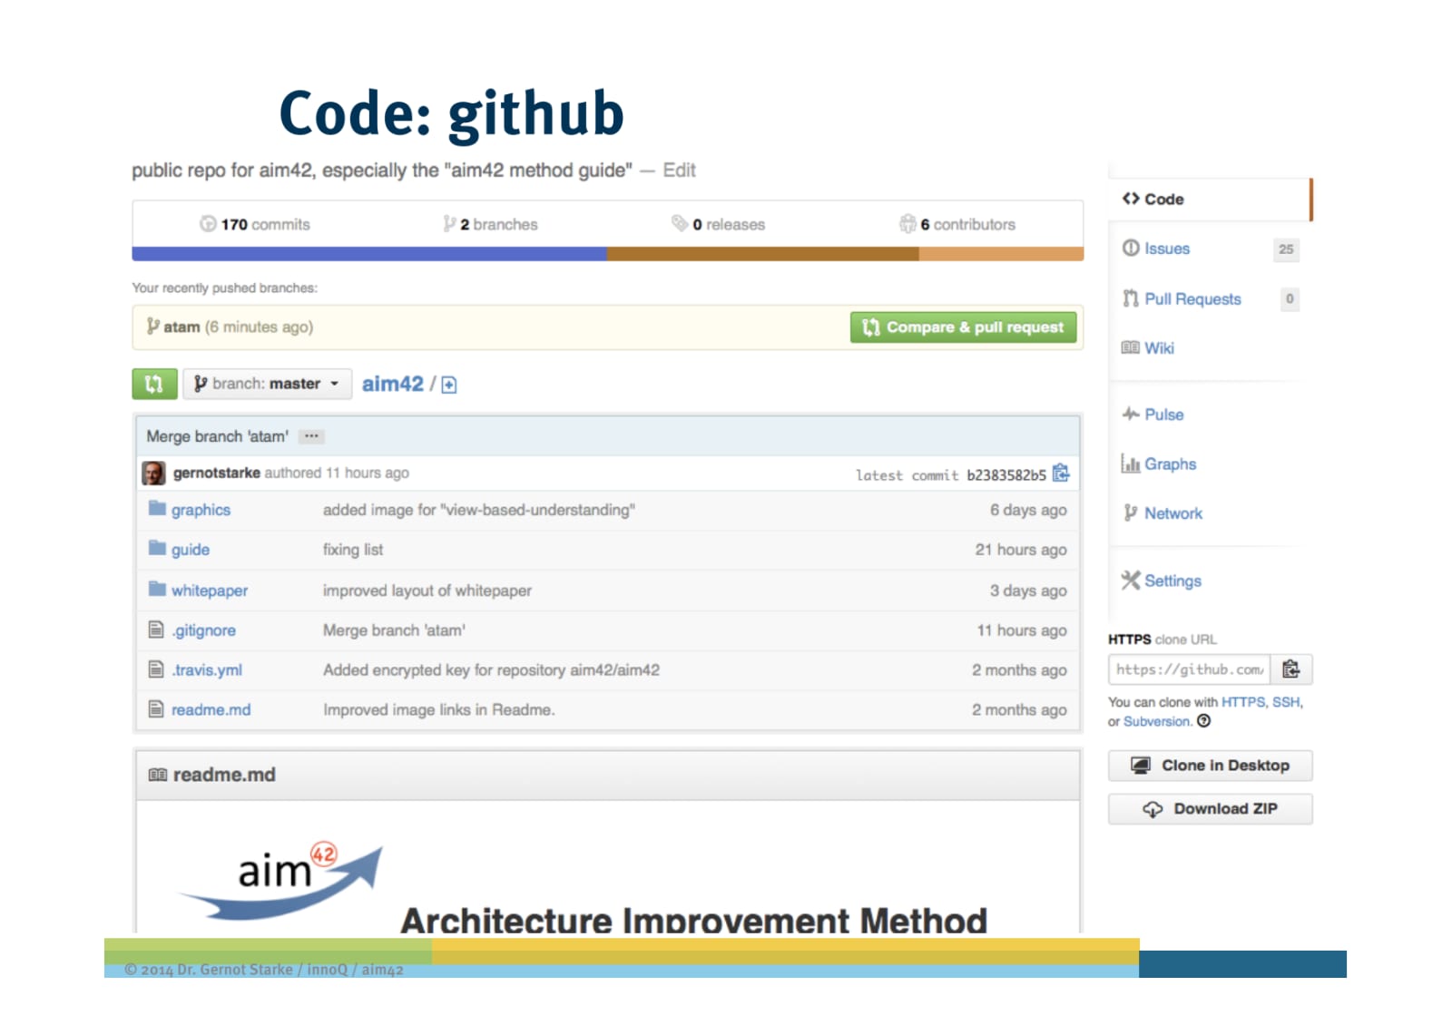Copy the HTTPS clone URL clipboard icon

tap(1290, 669)
